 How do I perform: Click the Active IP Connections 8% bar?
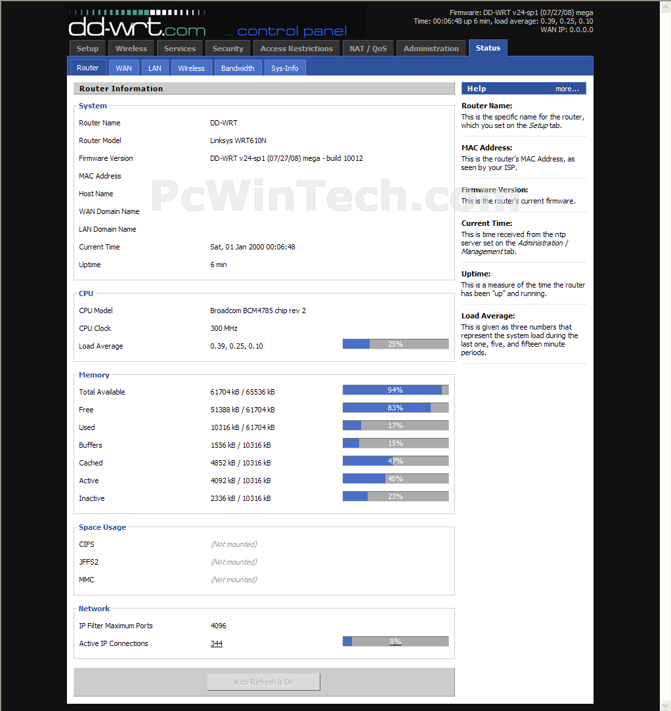395,641
